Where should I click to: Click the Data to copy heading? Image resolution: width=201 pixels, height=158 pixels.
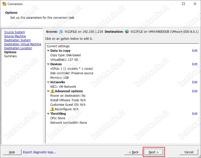[60, 50]
